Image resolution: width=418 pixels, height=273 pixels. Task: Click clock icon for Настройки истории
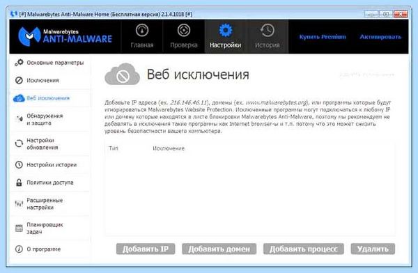tap(19, 165)
